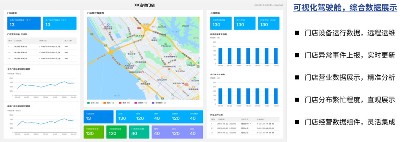Select first row of 门店客流排名 table
The height and width of the screenshot is (142, 402).
[42, 47]
